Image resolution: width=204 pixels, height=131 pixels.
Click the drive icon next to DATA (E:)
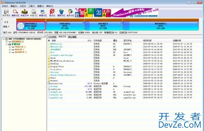pyautogui.click(x=13, y=49)
